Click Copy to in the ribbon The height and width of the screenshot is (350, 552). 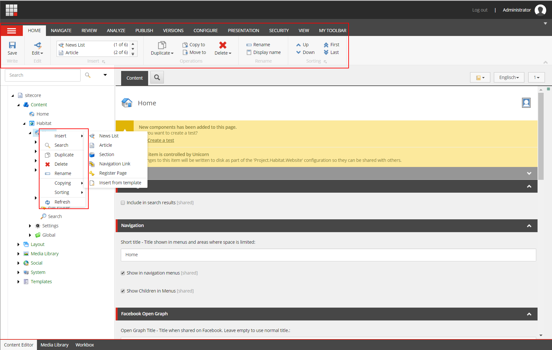pos(194,45)
